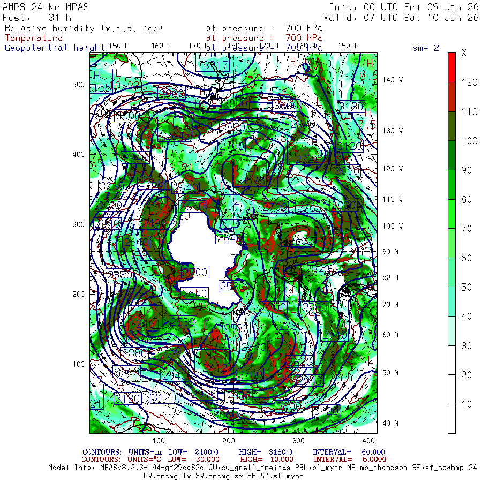Click the '90' tick label on the colorbar
The width and height of the screenshot is (482, 482).
click(466, 170)
